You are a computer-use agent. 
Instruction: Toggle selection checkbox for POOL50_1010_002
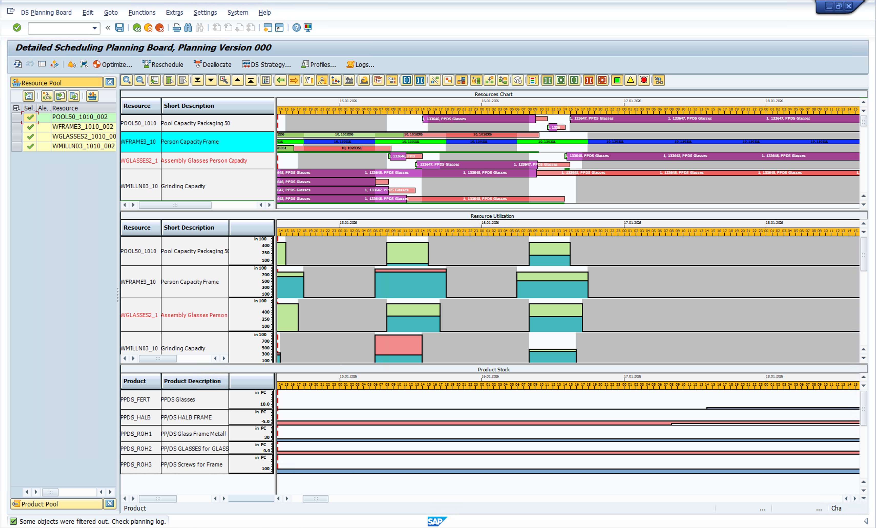pos(30,117)
